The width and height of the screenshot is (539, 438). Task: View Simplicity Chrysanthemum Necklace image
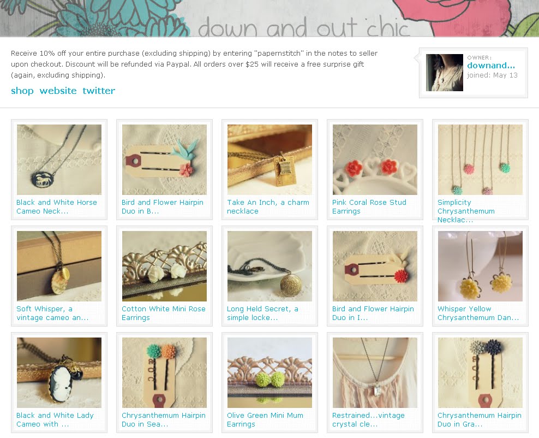(x=480, y=159)
